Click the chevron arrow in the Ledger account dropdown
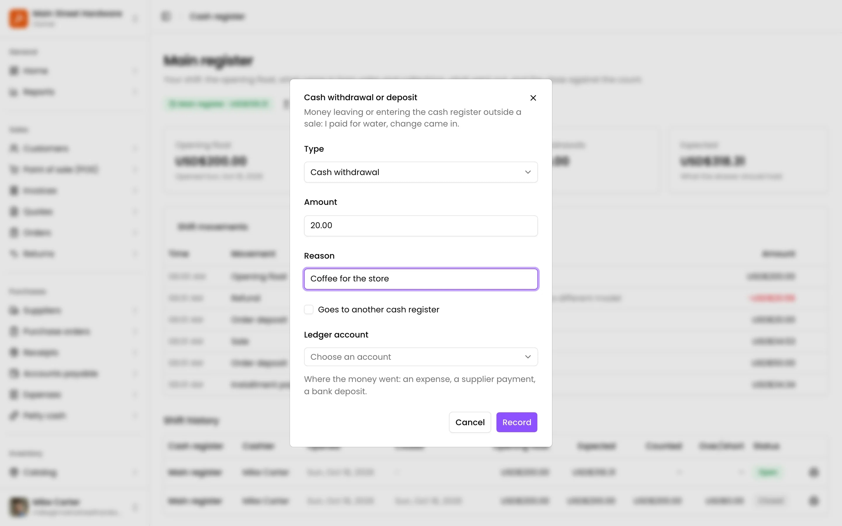 [528, 357]
